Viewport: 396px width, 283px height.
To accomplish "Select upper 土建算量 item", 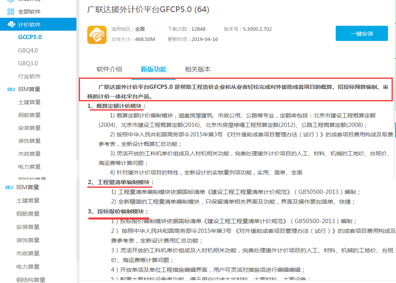I will [29, 102].
